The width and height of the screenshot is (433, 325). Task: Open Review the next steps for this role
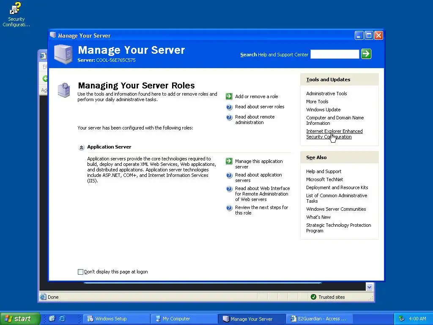coord(261,210)
